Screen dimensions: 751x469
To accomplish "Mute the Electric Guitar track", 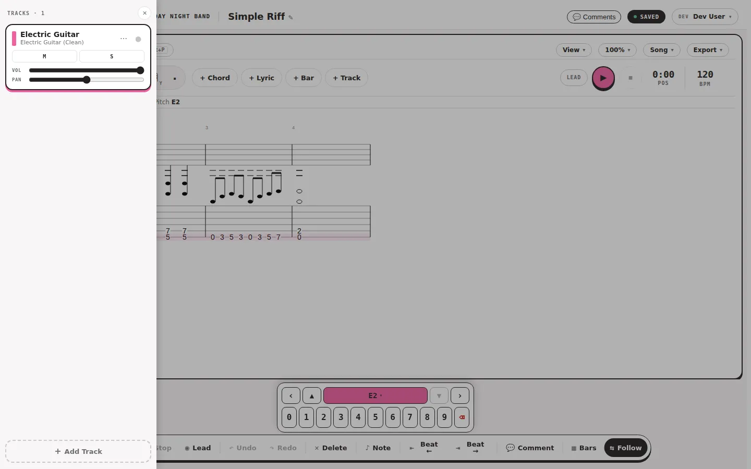I will click(44, 56).
